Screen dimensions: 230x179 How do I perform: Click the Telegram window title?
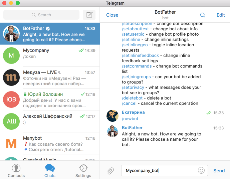click(115, 3)
